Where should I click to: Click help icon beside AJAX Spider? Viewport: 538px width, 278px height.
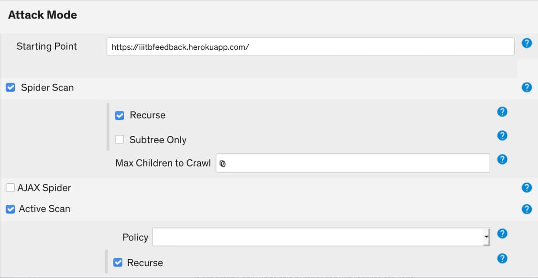click(x=527, y=188)
